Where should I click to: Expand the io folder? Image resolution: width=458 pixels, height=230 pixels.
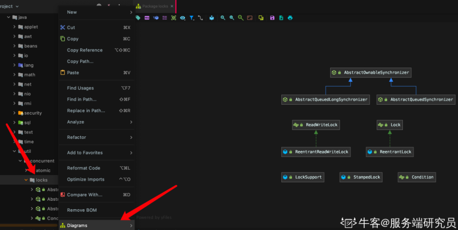(x=14, y=55)
